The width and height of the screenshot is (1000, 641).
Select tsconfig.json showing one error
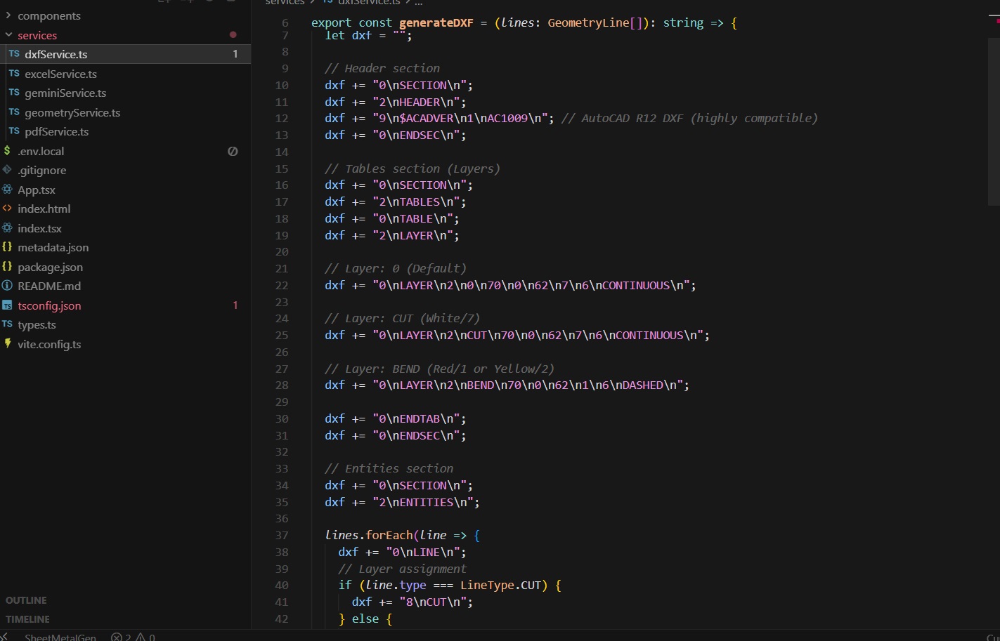coord(49,305)
